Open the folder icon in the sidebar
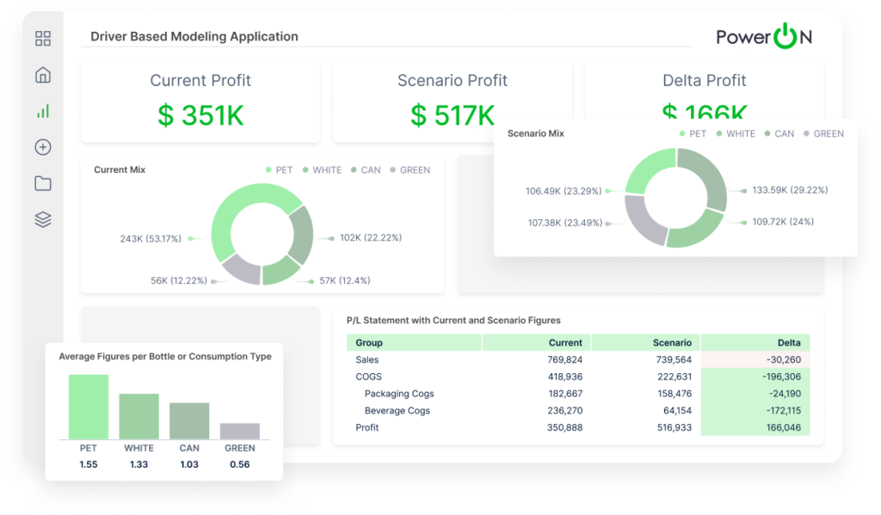881x515 pixels. 42,182
